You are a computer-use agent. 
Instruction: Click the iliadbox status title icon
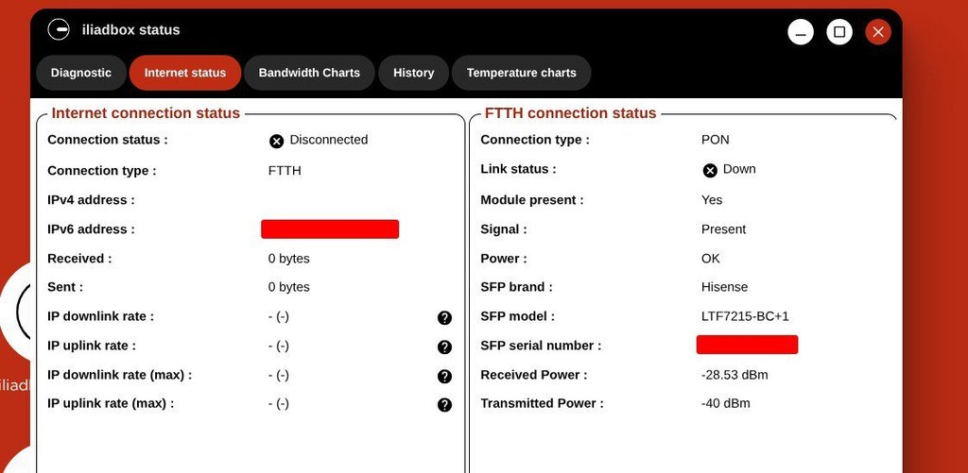click(59, 29)
